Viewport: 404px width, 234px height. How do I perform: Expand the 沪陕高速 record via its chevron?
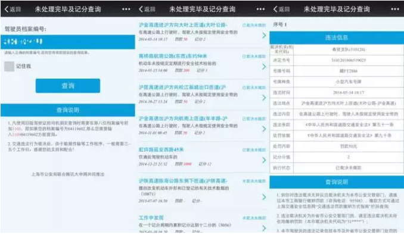pos(264,197)
